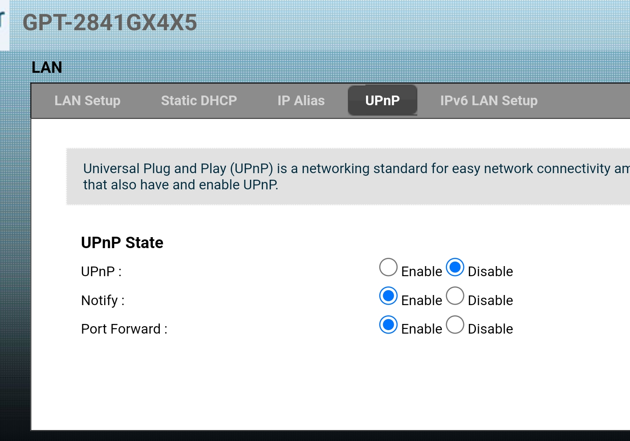Disable the Notify option
Screen dimensions: 630x441
point(455,296)
